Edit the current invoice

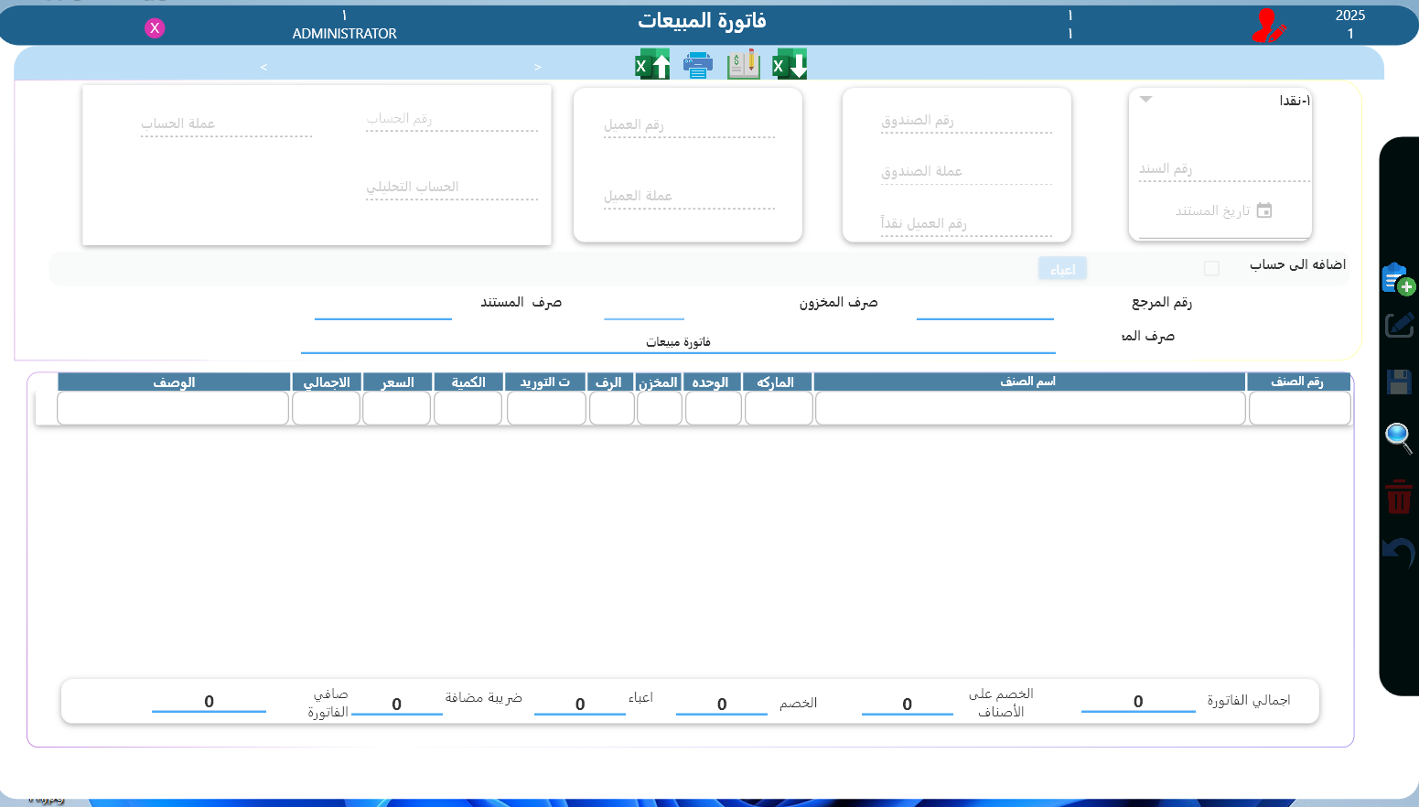pos(1398,324)
